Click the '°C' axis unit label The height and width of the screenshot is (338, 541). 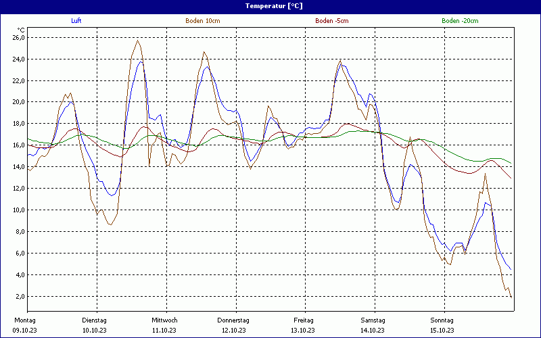pos(21,30)
